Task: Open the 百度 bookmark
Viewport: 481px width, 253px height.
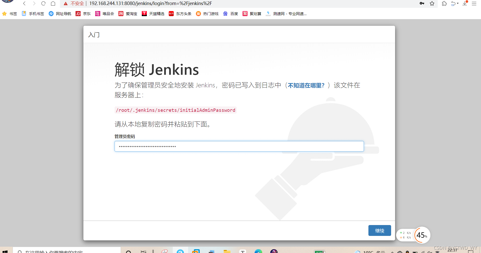Action: click(x=230, y=14)
